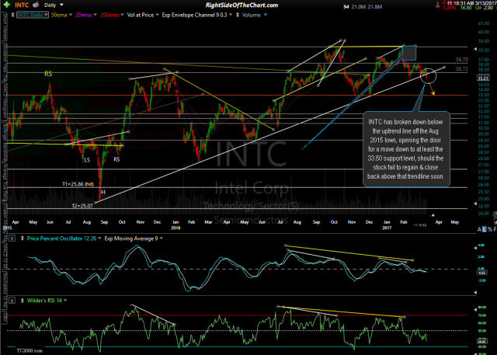Image resolution: width=497 pixels, height=355 pixels.
Task: Click the -1.89% percent change value
Action: [450, 8]
